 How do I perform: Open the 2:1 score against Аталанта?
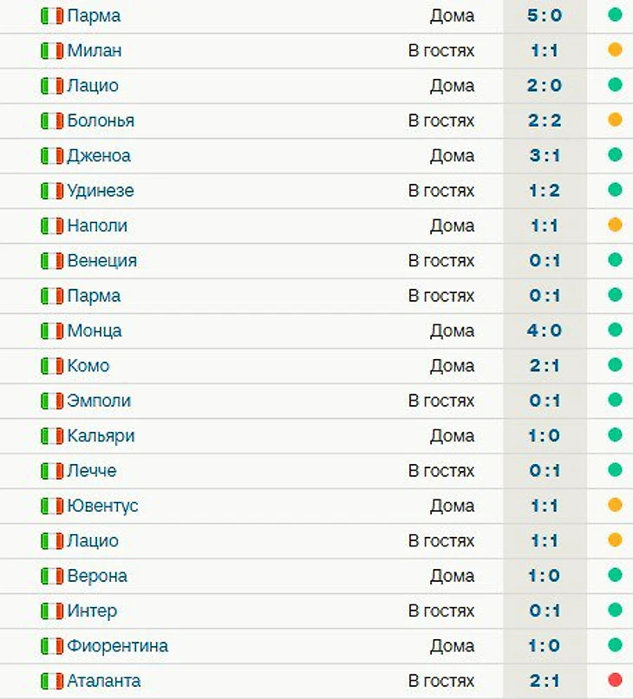[545, 681]
